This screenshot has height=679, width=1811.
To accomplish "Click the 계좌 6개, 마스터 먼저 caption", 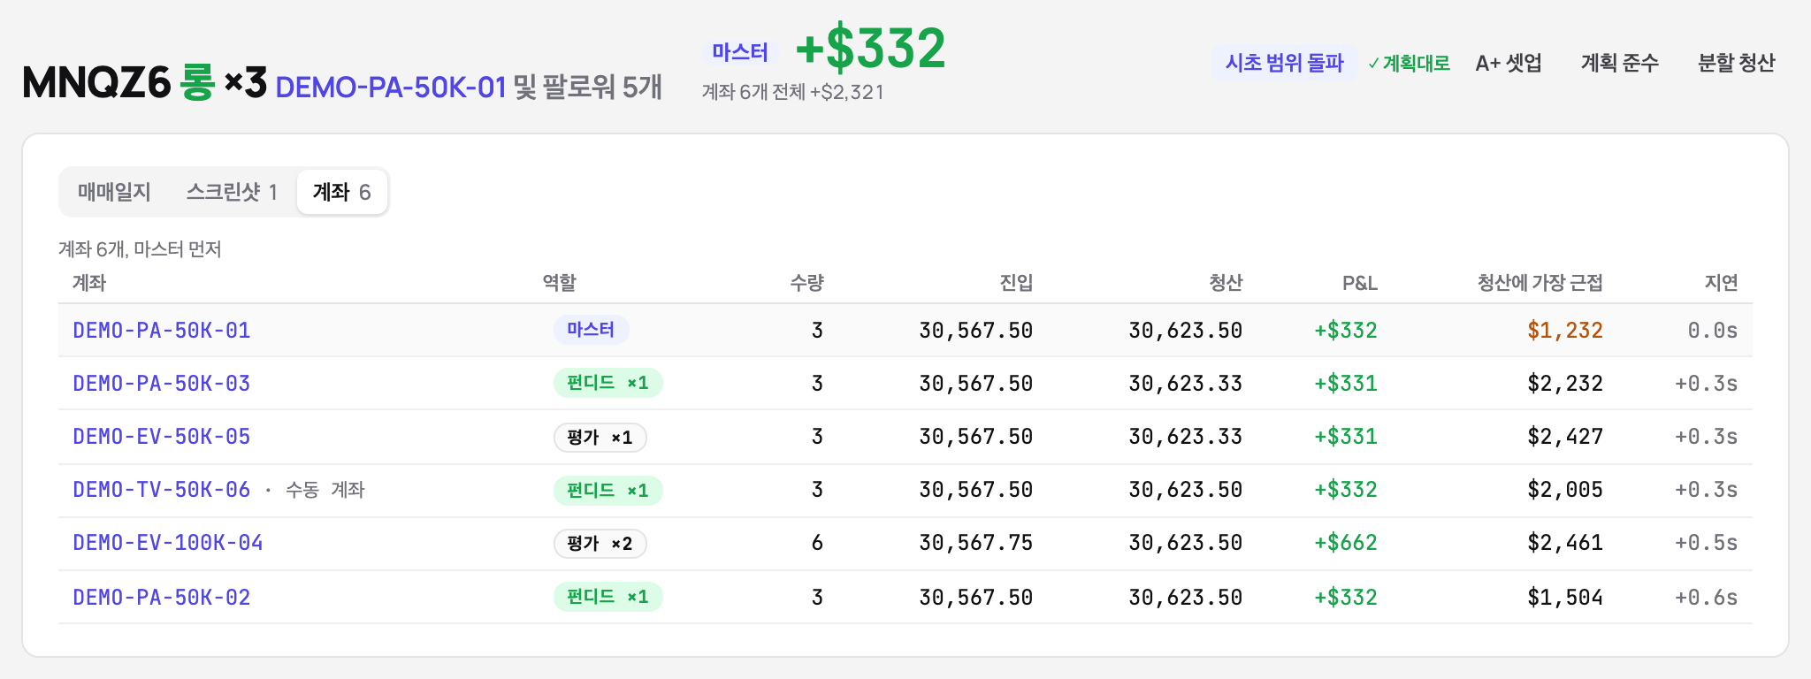I will (140, 249).
